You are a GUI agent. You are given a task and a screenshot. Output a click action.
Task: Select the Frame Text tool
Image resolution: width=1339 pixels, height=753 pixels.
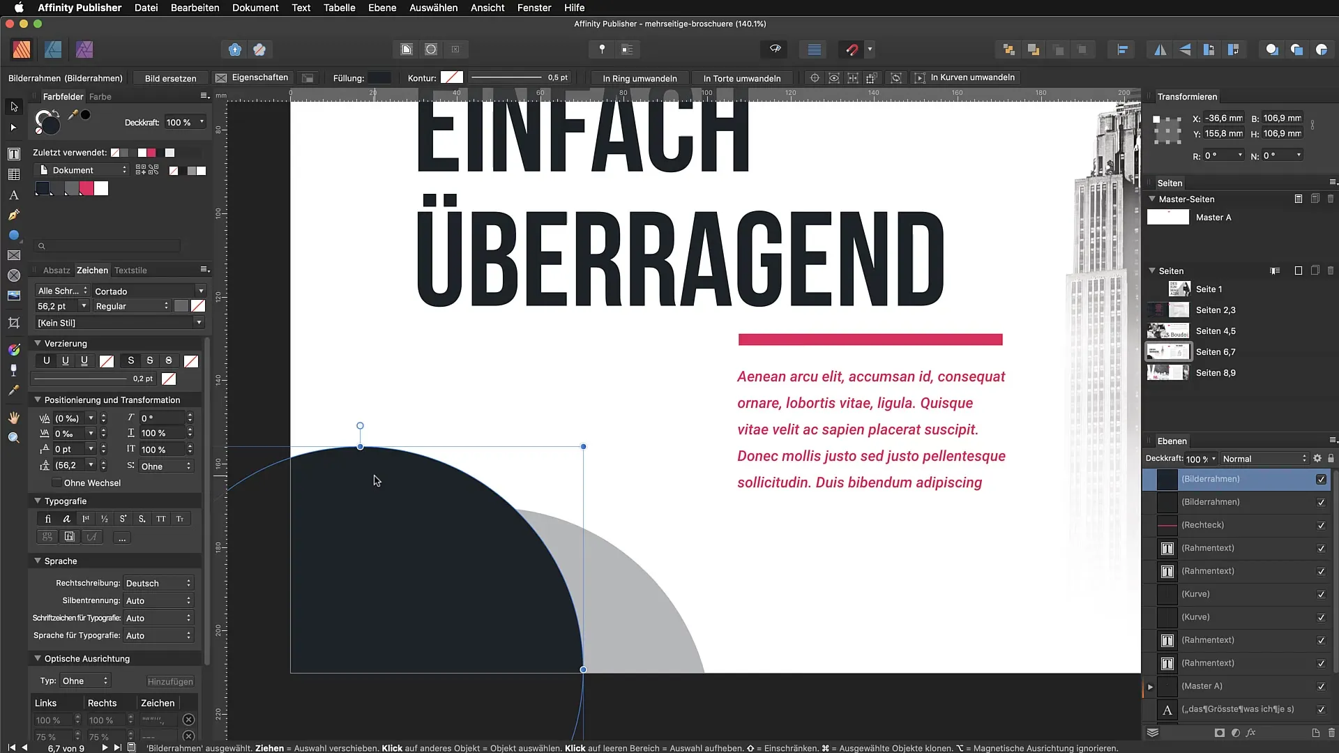13,154
